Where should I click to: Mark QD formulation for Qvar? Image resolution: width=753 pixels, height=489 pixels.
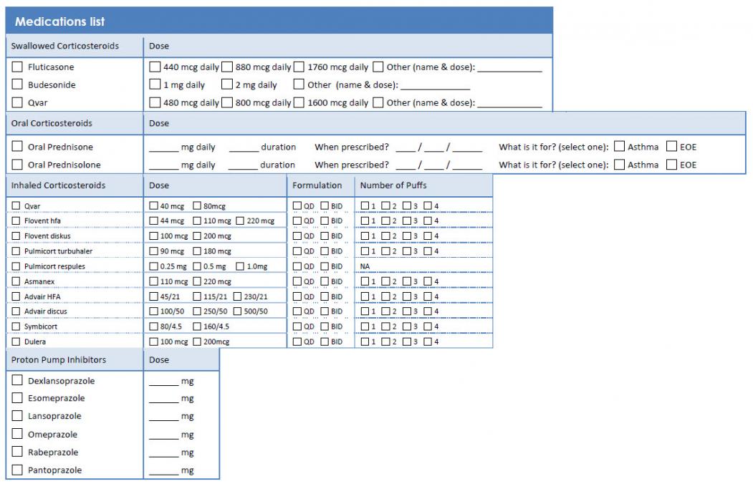[297, 206]
